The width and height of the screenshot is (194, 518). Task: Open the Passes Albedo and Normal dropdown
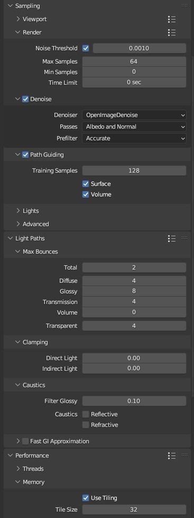(x=134, y=127)
